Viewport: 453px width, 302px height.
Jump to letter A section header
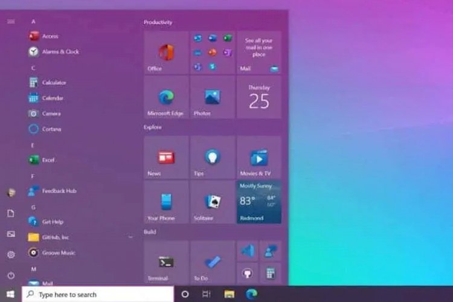coord(33,21)
